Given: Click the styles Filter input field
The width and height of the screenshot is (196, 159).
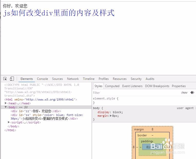Looking at the screenshot, I should coord(136,93).
